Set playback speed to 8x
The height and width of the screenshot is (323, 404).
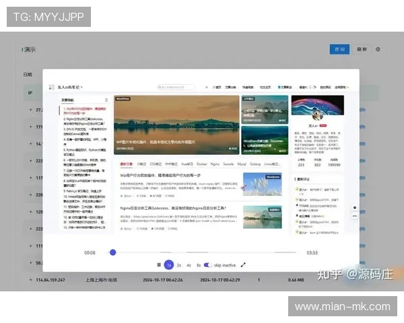(x=198, y=265)
